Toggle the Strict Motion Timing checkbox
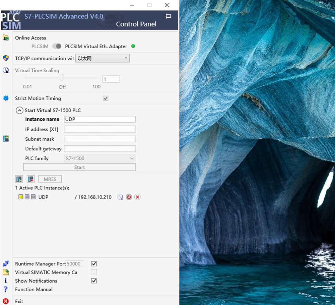The height and width of the screenshot is (305, 335). [106, 98]
